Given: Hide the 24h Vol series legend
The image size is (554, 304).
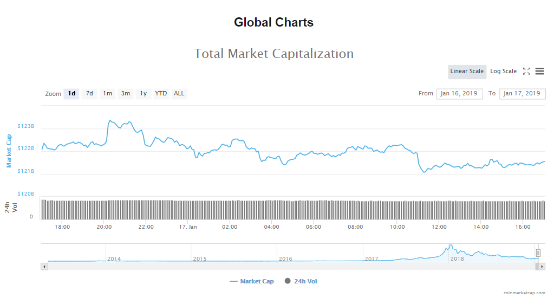Looking at the screenshot, I should pyautogui.click(x=301, y=281).
